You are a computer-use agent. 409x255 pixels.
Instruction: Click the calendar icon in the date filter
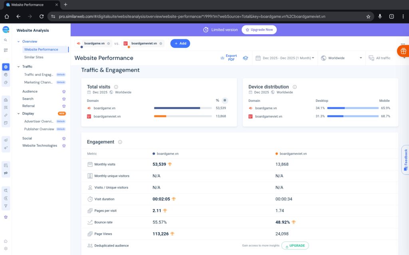[257, 58]
